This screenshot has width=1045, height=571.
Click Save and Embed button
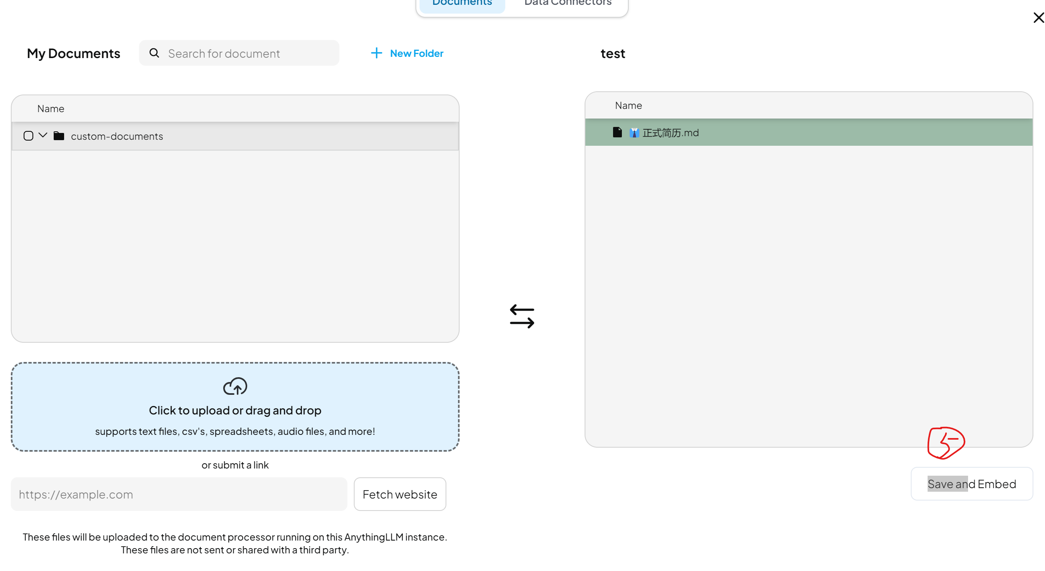971,483
